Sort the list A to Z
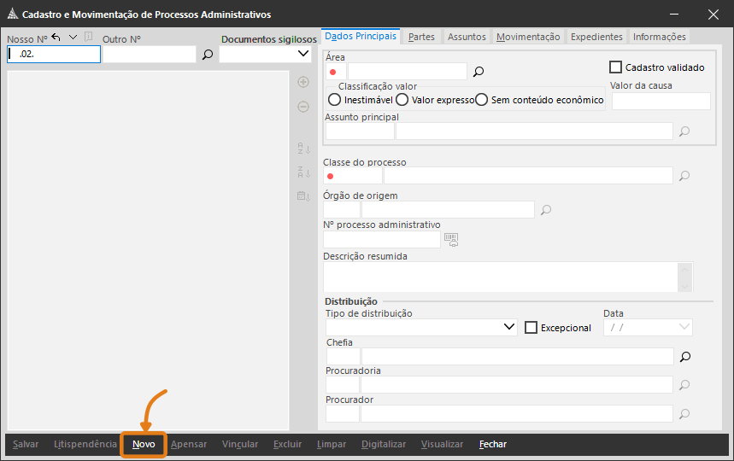This screenshot has height=461, width=734. click(302, 149)
